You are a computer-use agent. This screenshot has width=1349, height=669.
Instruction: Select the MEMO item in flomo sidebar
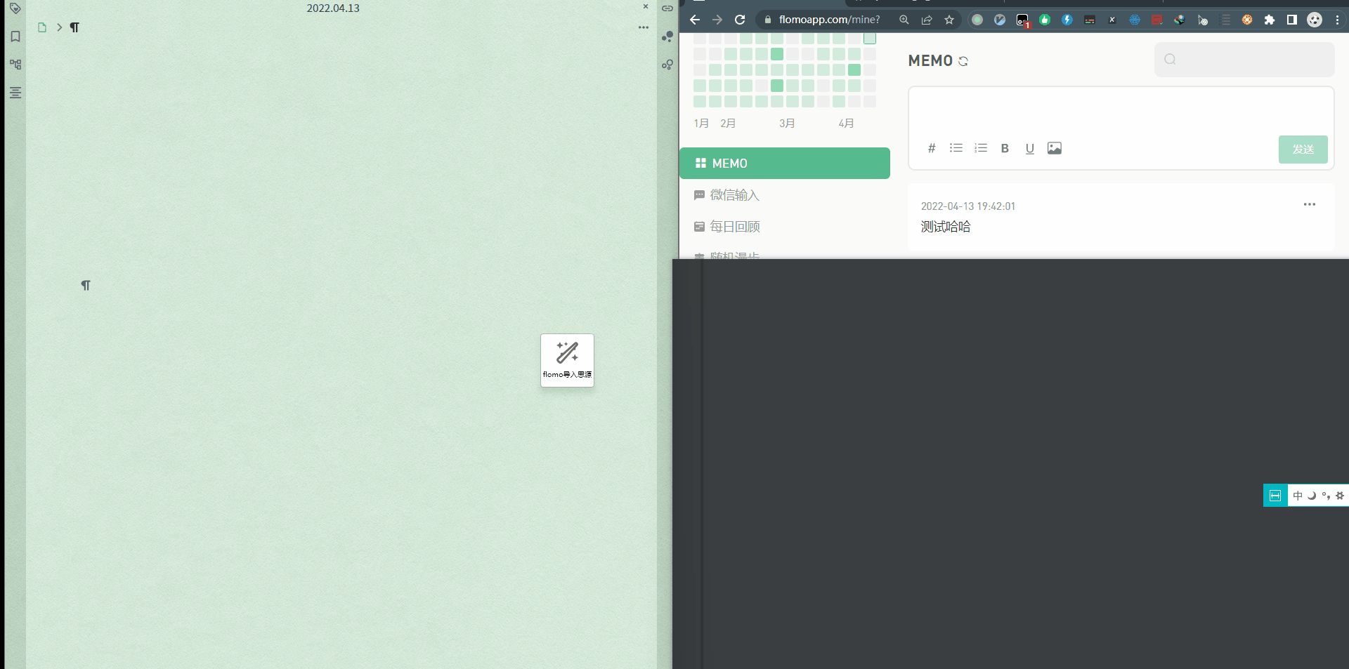[785, 164]
